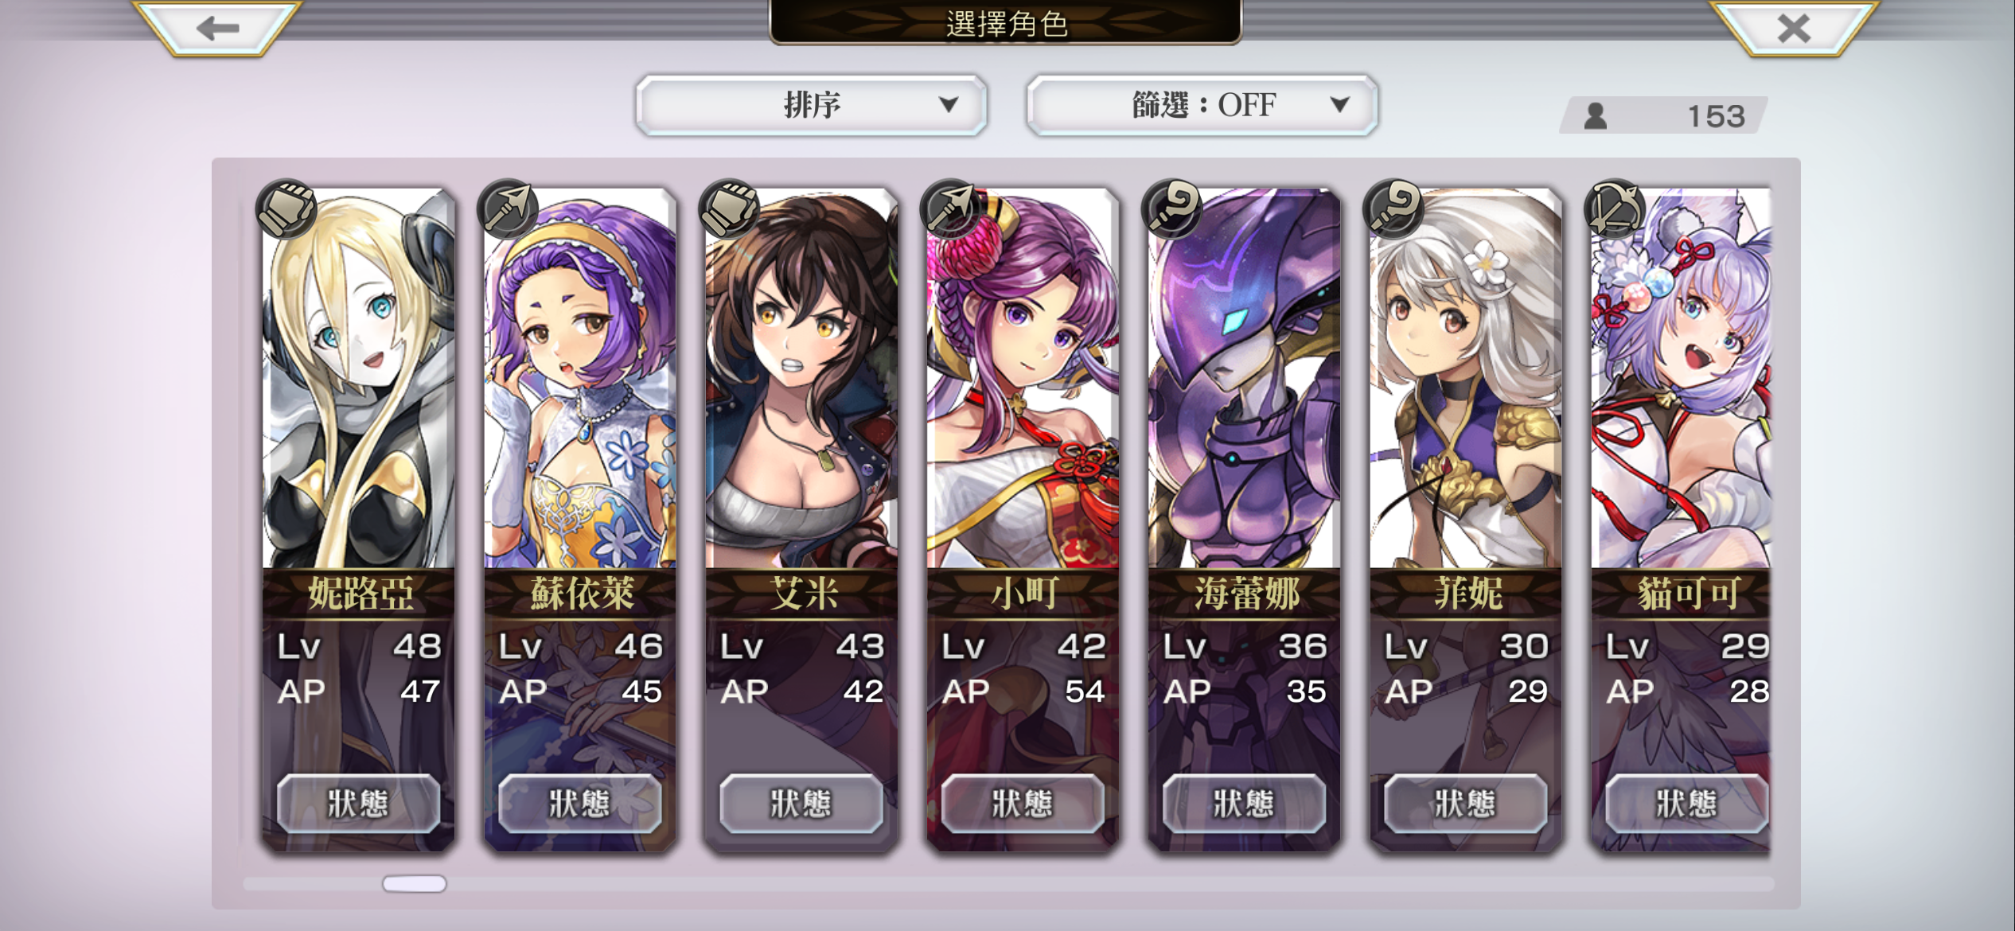Close the character selection screen

[x=1794, y=29]
